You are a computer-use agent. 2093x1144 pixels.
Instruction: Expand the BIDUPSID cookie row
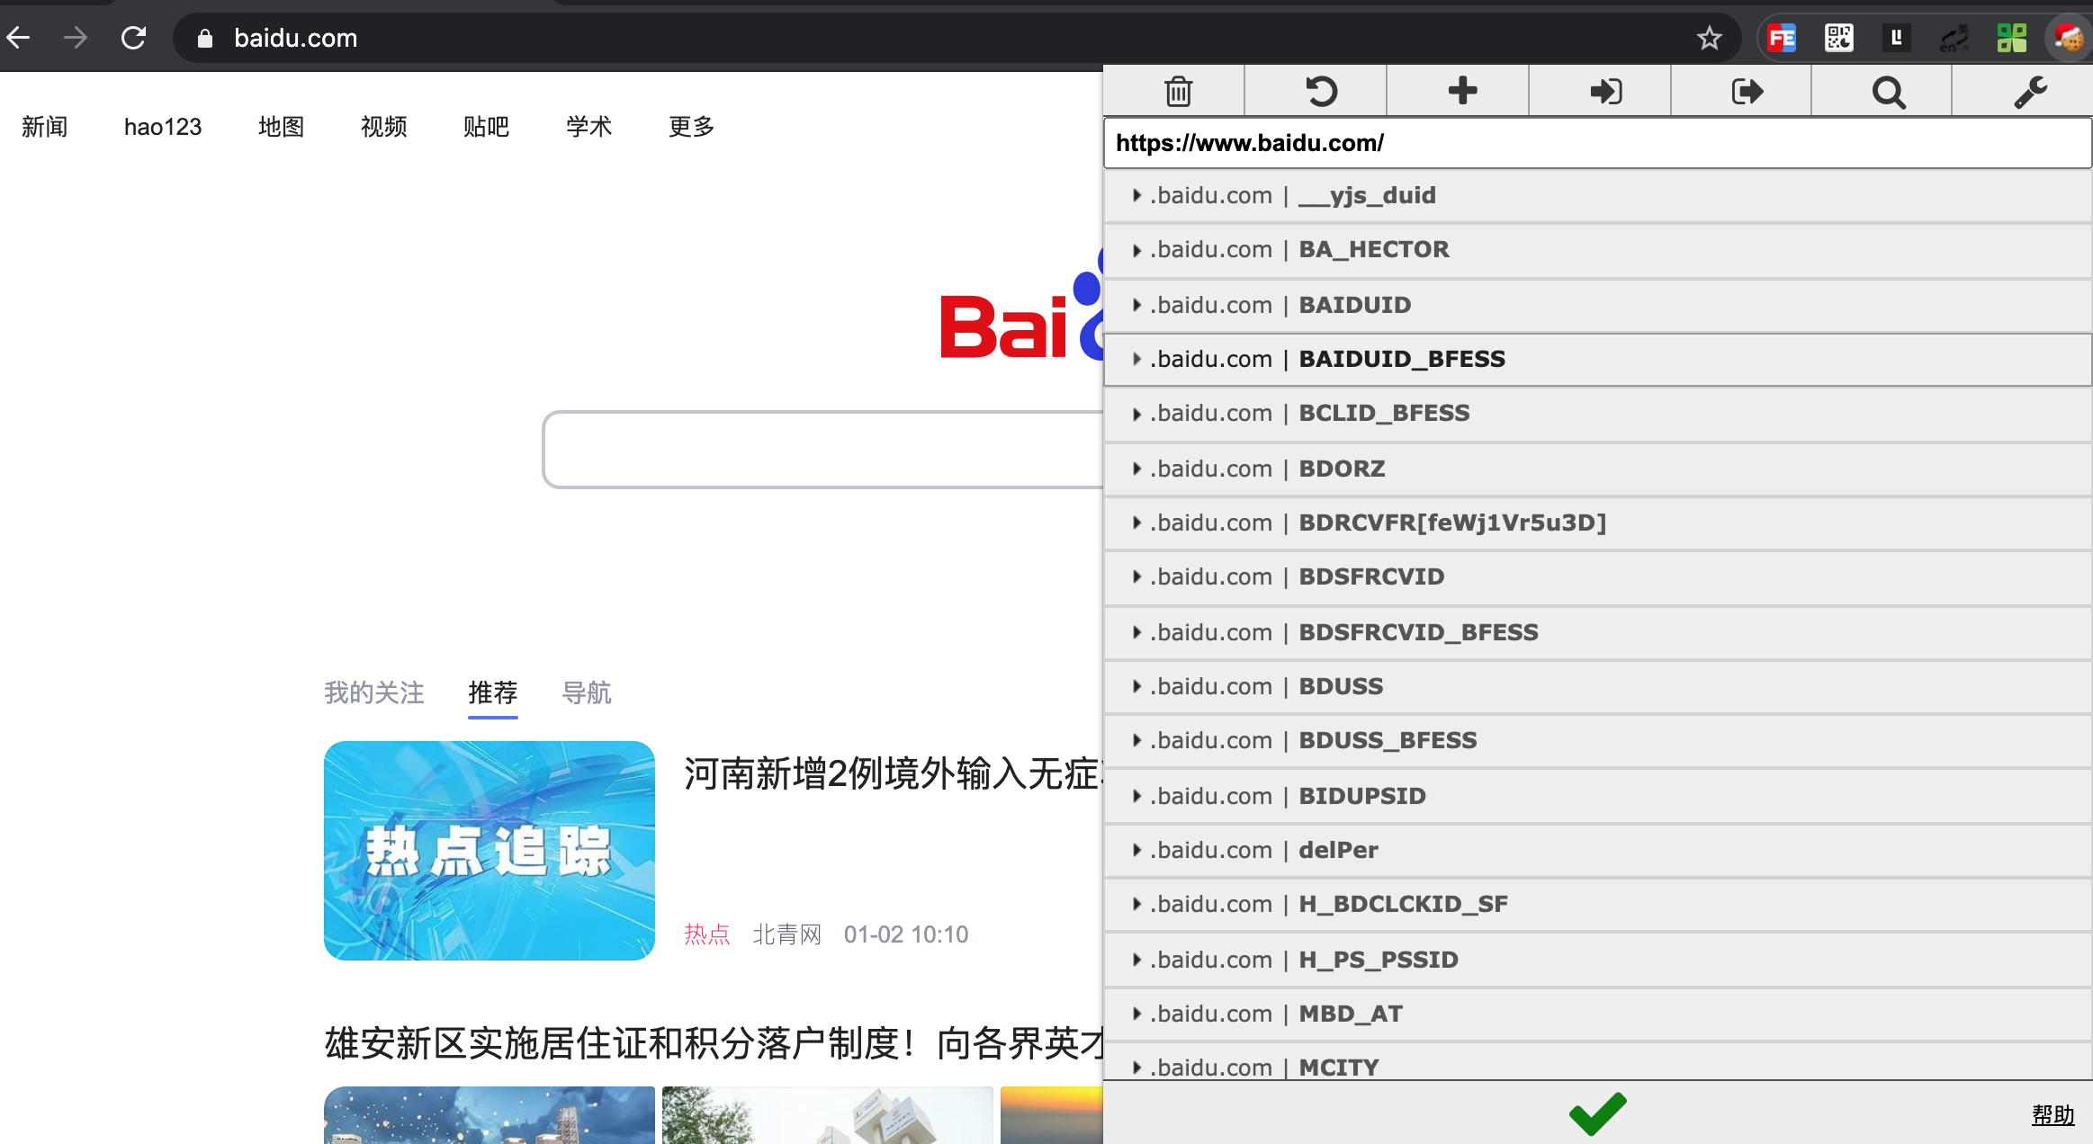point(1597,796)
